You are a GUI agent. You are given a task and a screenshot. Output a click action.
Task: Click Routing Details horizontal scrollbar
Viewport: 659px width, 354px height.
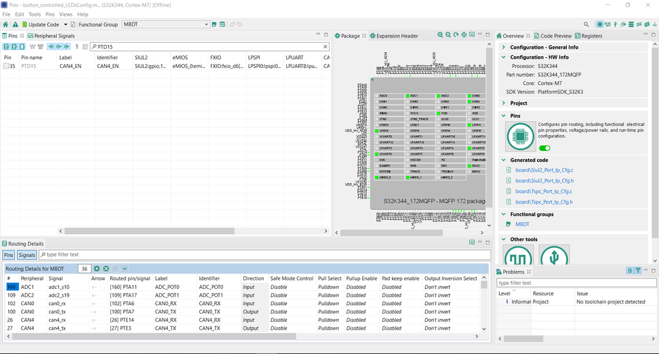pyautogui.click(x=154, y=336)
